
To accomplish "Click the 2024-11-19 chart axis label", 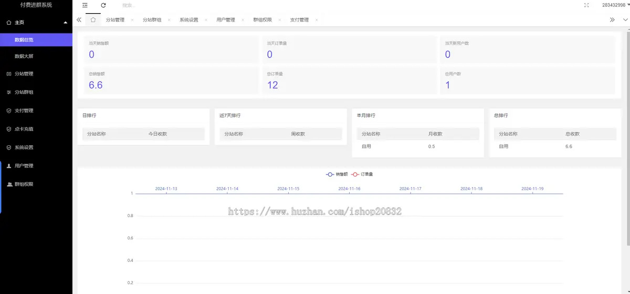I will pyautogui.click(x=532, y=189).
